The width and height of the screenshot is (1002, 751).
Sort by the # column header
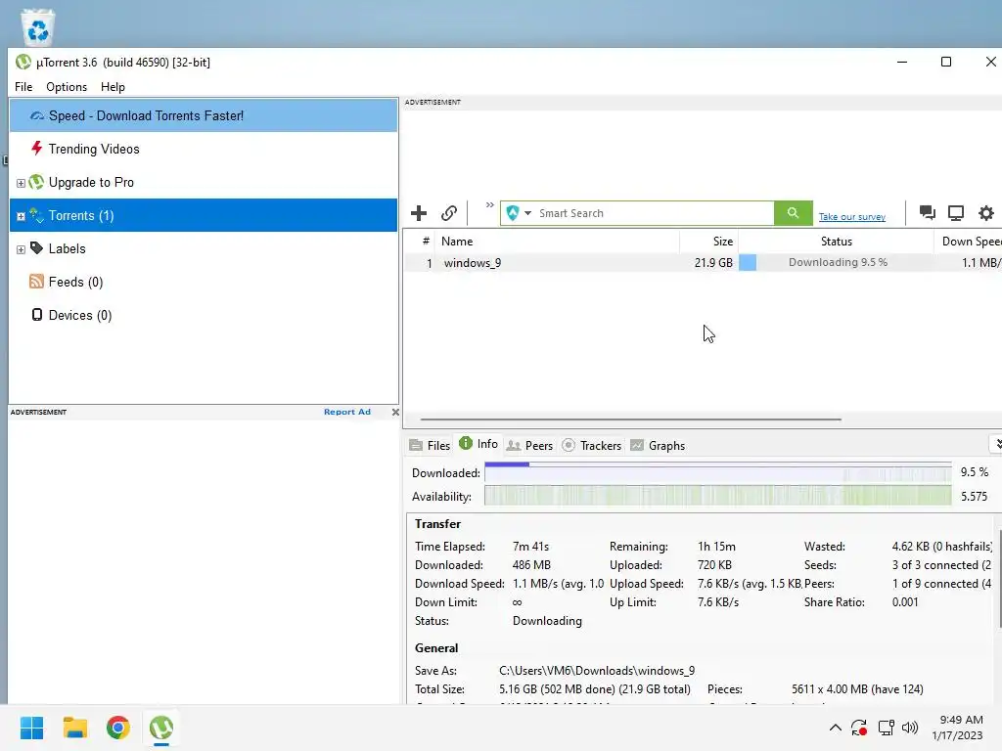pos(420,242)
